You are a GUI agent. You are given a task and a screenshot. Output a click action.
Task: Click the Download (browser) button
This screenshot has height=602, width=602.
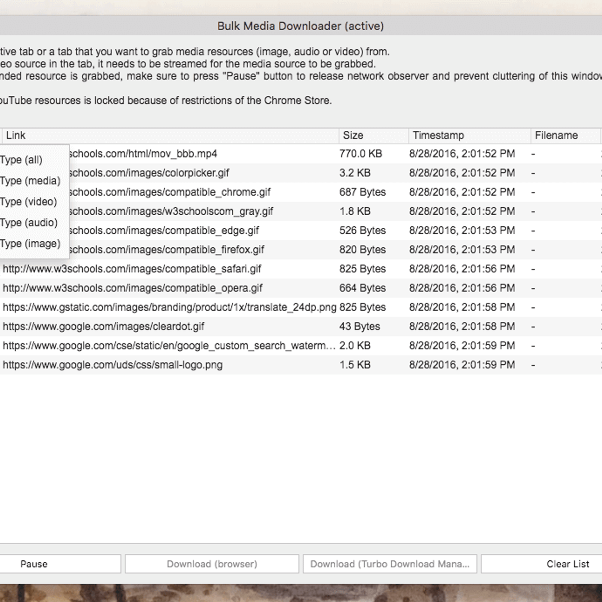coord(212,564)
